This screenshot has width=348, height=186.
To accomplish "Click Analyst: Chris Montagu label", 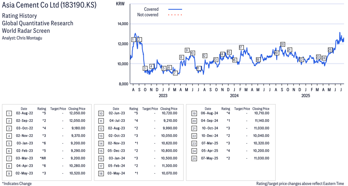I will click(x=22, y=38).
